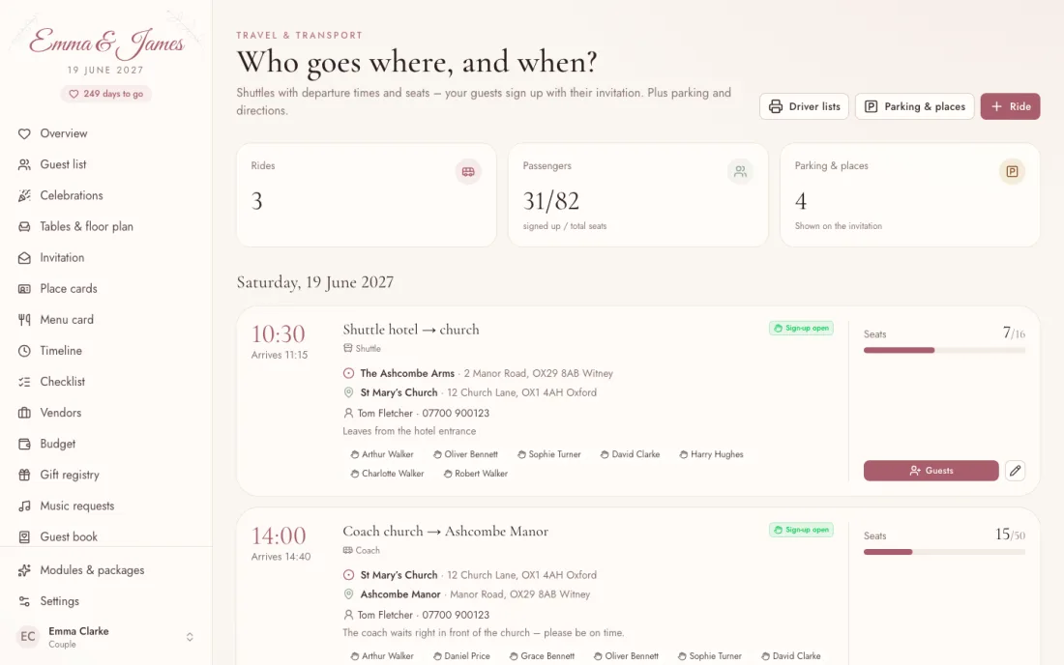
Task: Select guest chip Charlotte Walker
Action: 387,474
